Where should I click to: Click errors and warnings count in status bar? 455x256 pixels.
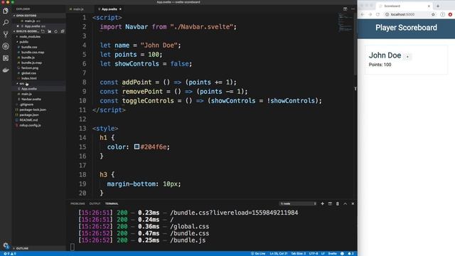tap(10, 254)
